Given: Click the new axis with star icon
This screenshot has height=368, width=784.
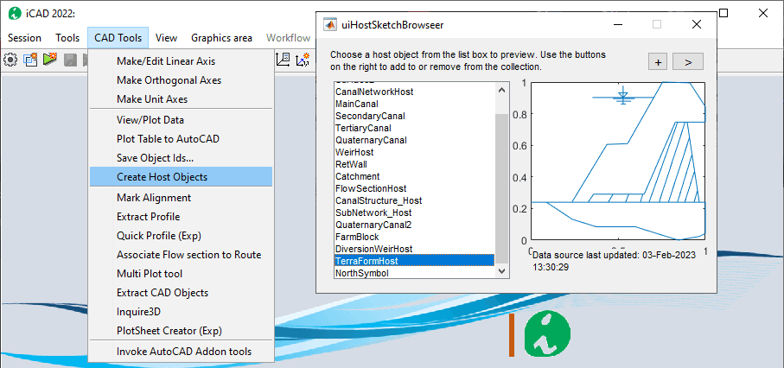Looking at the screenshot, I should point(303,60).
